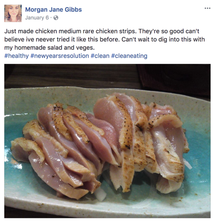214x222 pixels.
Task: Browse the #cleaneating hashtag
Action: tap(129, 56)
